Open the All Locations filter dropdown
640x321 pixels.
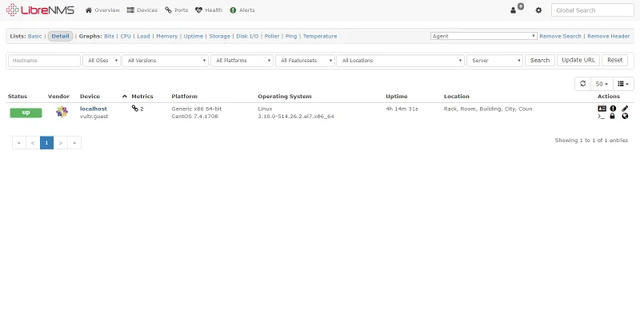(x=401, y=60)
